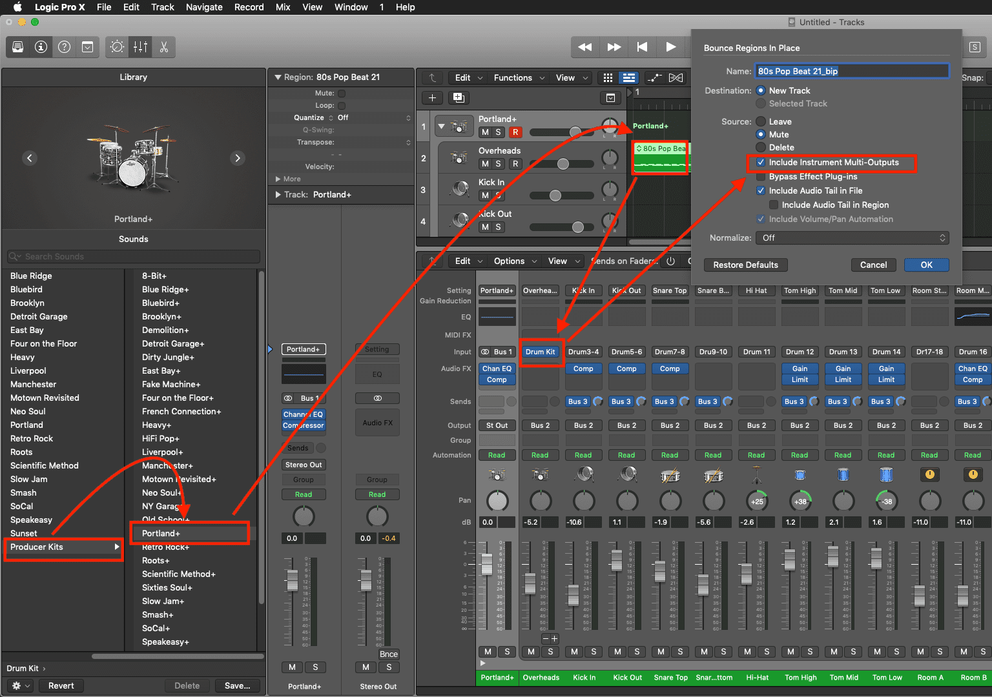This screenshot has width=992, height=697.
Task: Enable Bypass Effect Plug-ins checkbox
Action: [761, 177]
